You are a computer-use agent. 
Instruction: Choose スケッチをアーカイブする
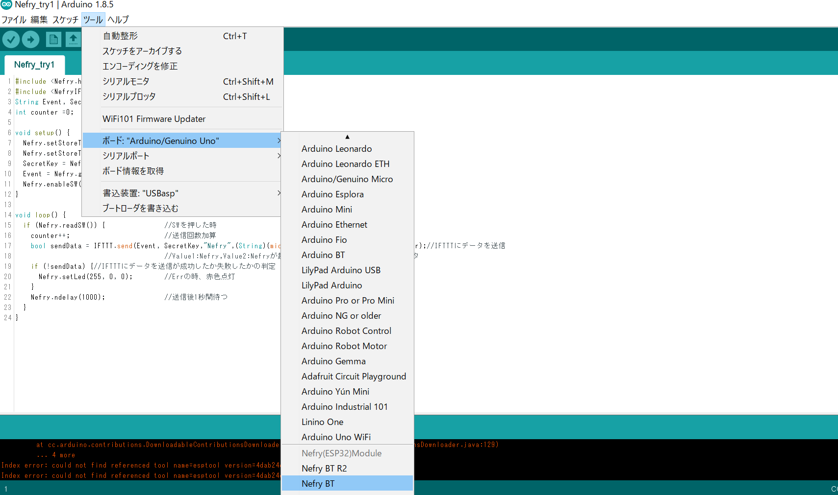(x=182, y=51)
